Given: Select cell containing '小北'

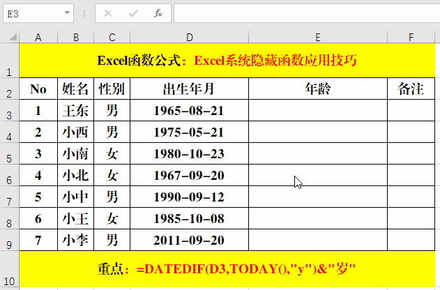Looking at the screenshot, I should (76, 175).
